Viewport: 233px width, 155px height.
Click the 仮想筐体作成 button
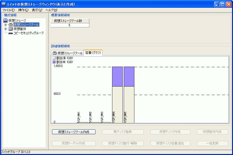click(212, 132)
